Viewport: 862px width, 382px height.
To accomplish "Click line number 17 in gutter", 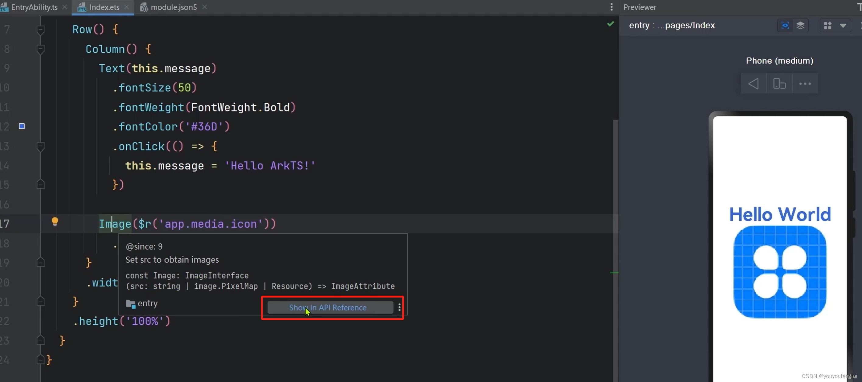I will [5, 224].
